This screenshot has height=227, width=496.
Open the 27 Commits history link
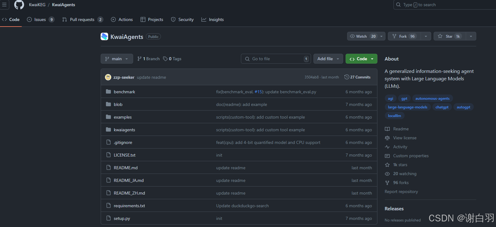(x=357, y=77)
